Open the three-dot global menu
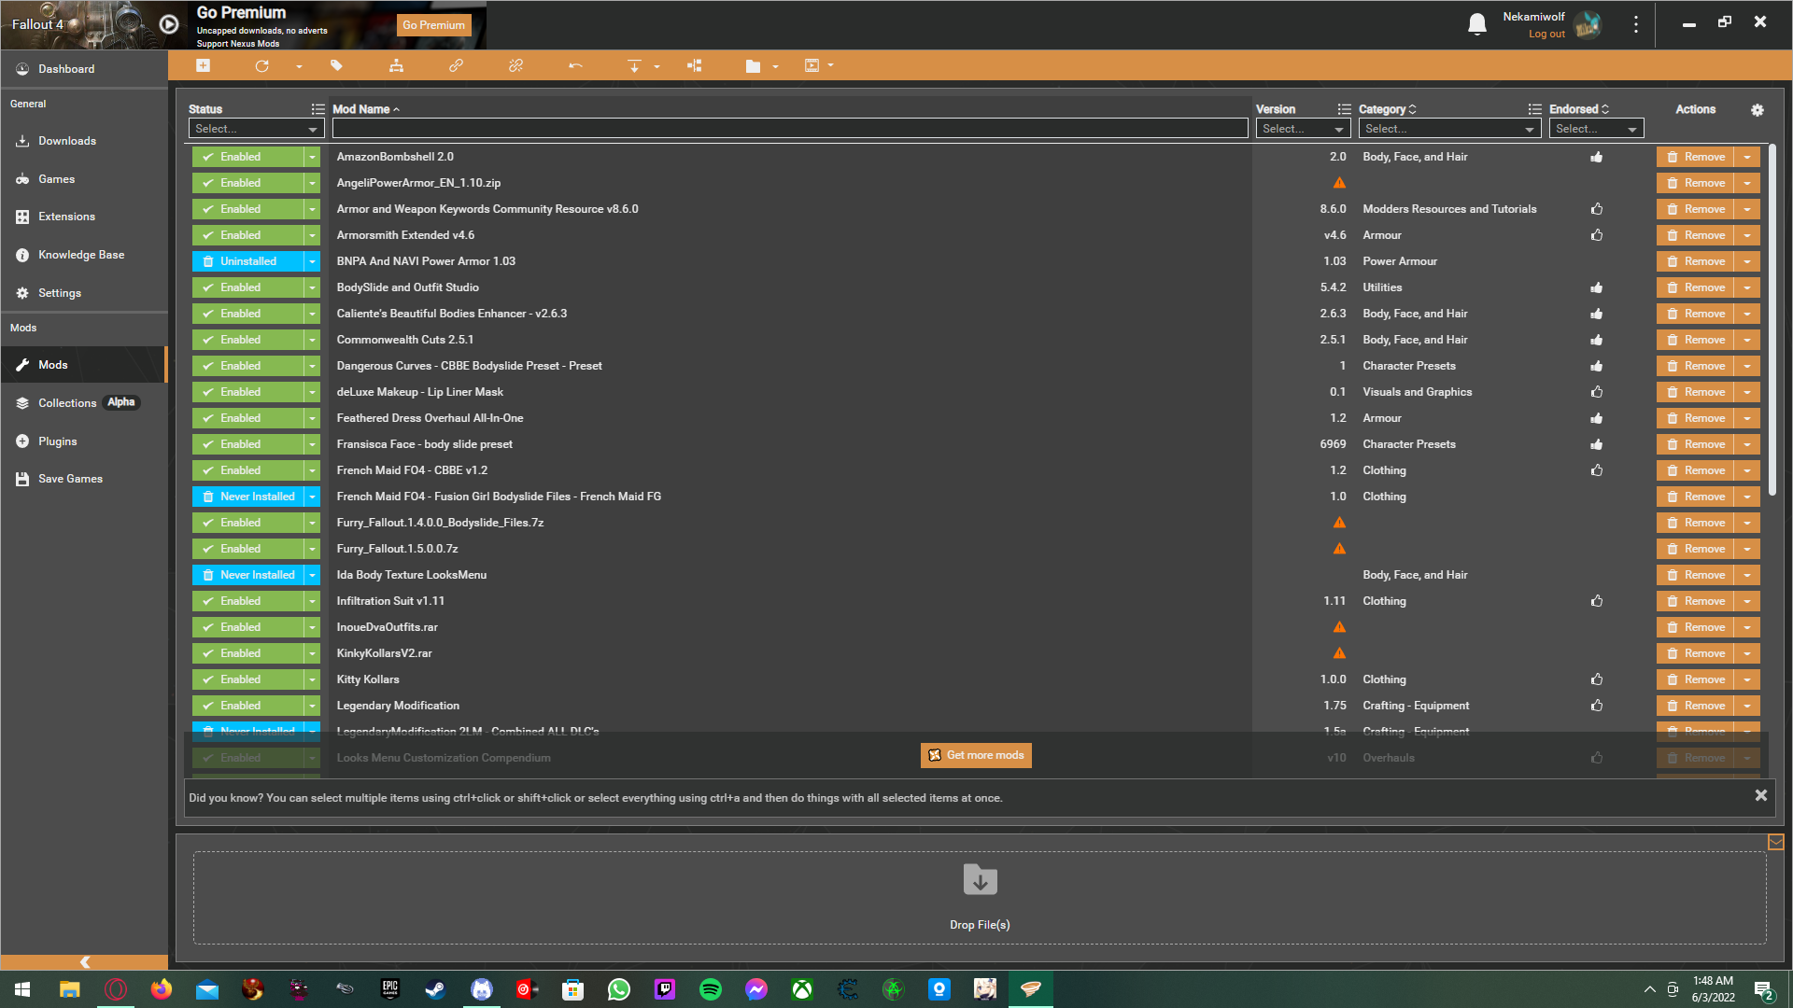Screen dimensions: 1793x1008 click(x=1635, y=24)
